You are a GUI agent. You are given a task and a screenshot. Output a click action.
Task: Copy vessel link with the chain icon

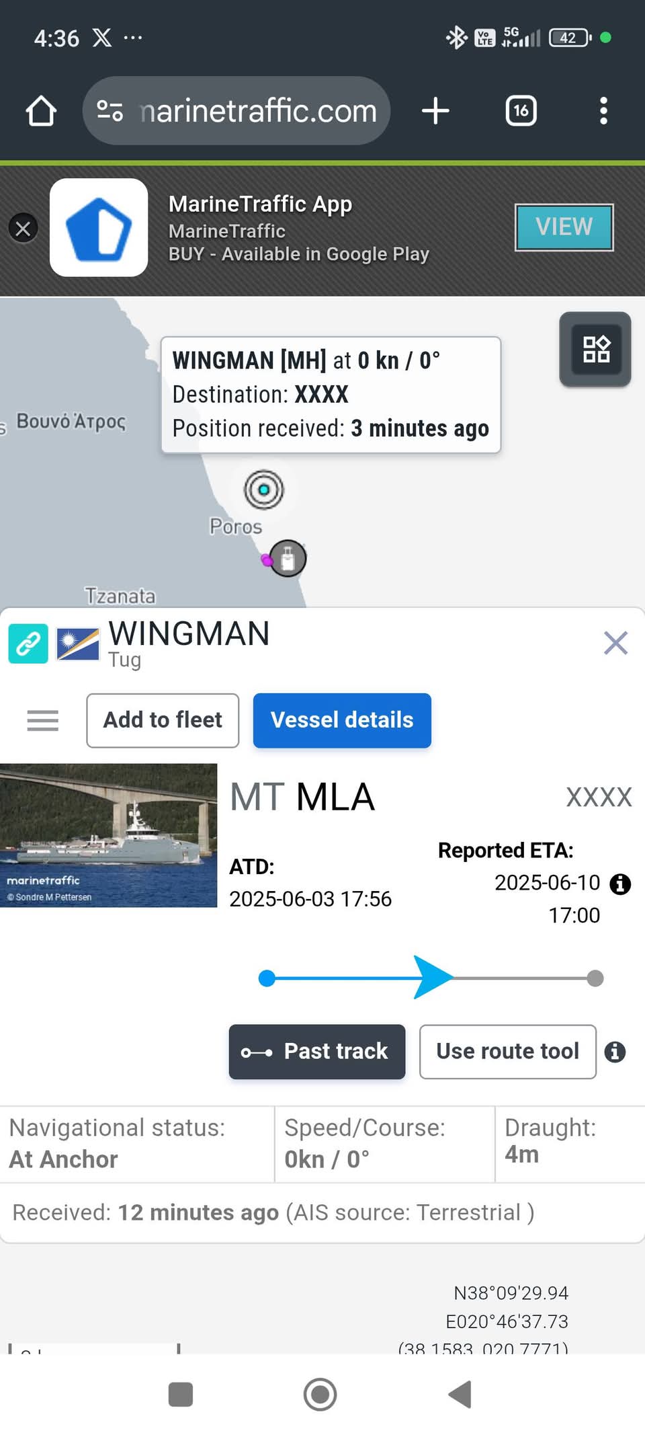click(28, 644)
